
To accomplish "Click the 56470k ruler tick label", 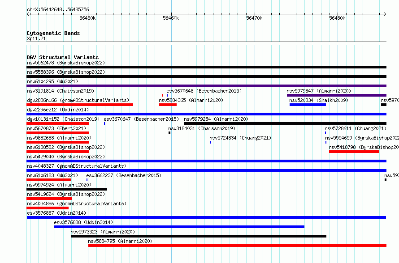I will click(254, 18).
